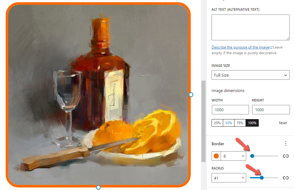This screenshot has height=190, width=294.
Task: Click the external link icon beside image purpose link
Action: pos(271,48)
